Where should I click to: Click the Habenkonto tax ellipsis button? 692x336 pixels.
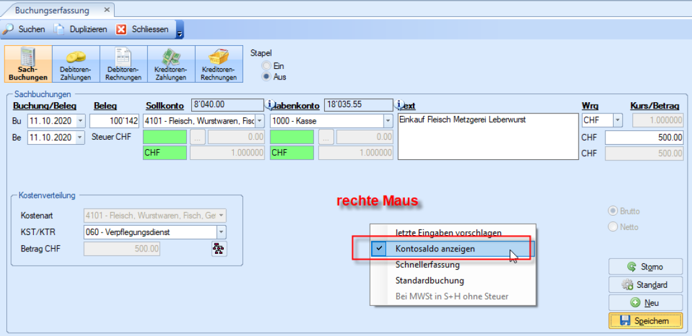(x=326, y=138)
